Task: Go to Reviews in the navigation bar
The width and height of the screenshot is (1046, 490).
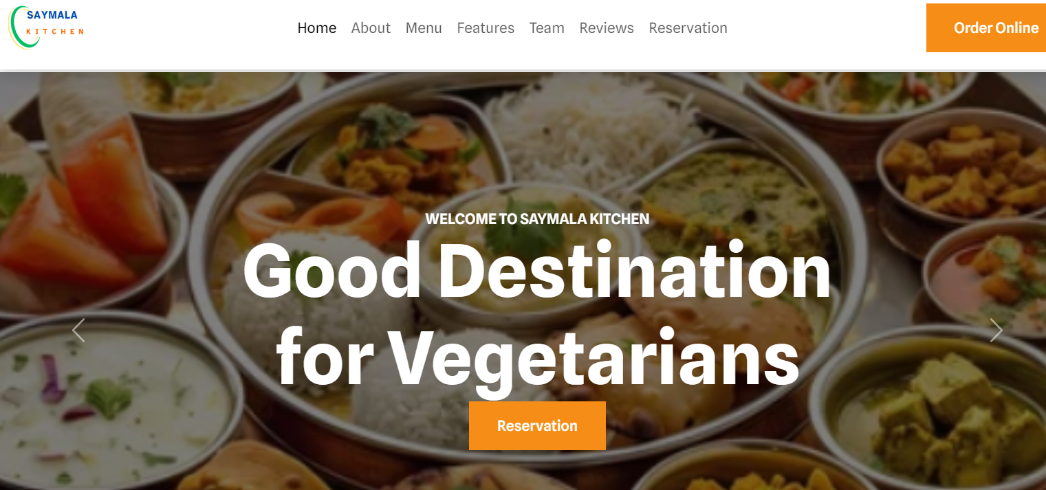Action: (607, 28)
